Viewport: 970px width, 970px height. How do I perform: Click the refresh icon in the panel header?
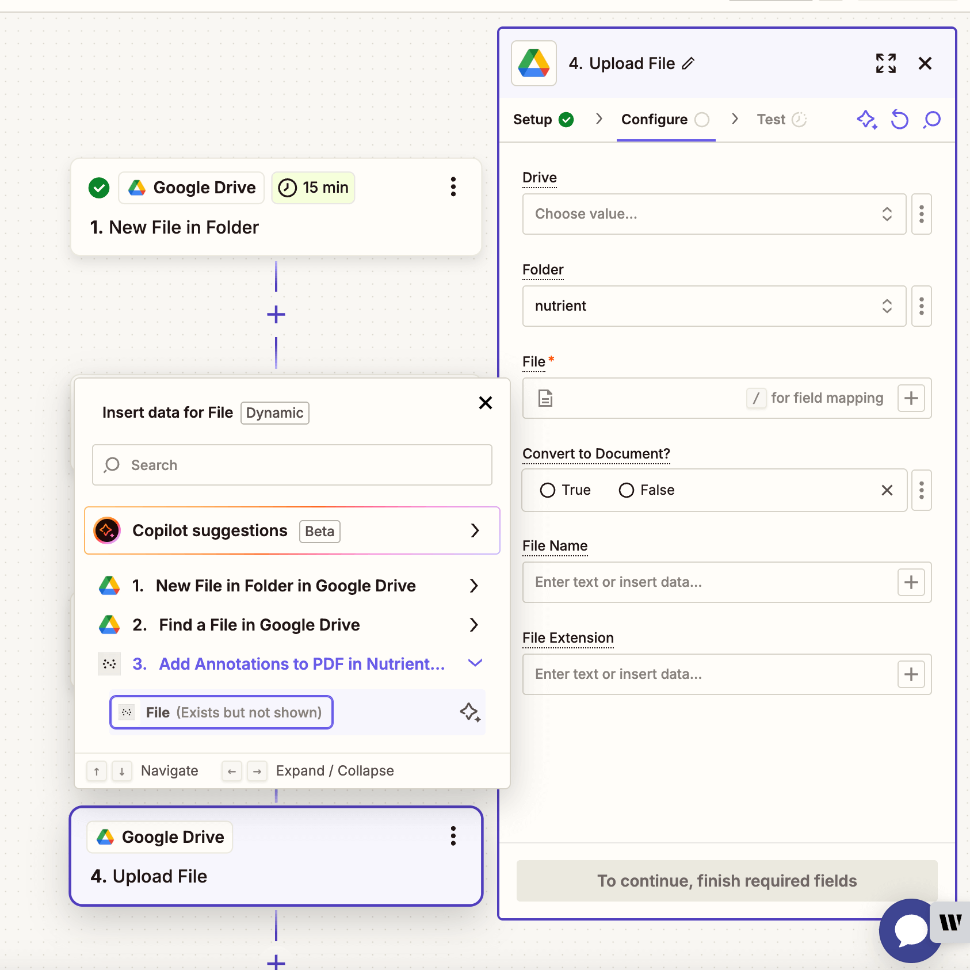tap(899, 119)
